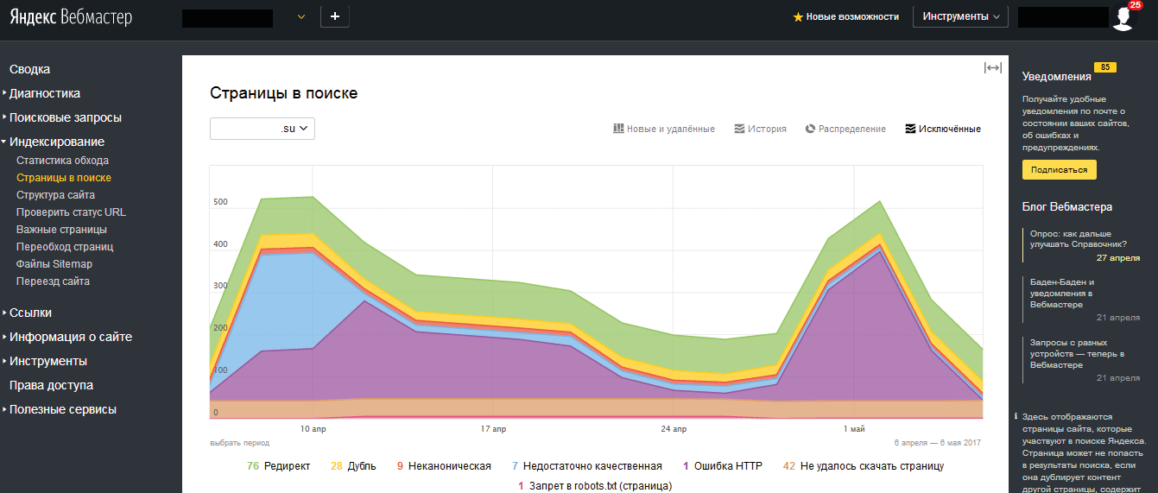The width and height of the screenshot is (1158, 493).
Task: Open Переезд сайта
Action: (x=53, y=281)
